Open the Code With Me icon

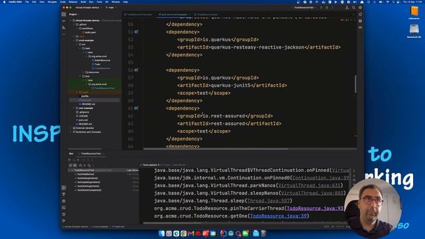pos(347,7)
